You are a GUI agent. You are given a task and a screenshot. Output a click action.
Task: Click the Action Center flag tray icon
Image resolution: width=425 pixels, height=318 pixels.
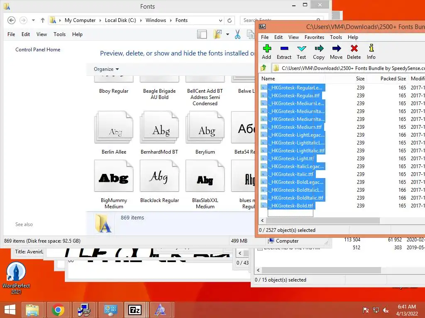366,310
